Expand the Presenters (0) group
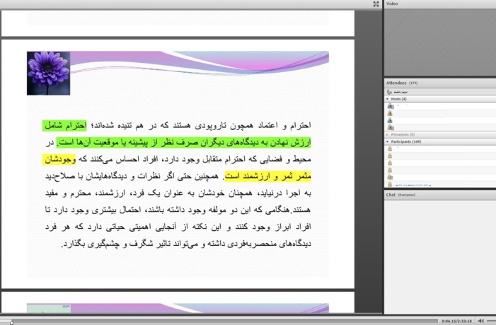This screenshot has width=496, height=325. tap(387, 134)
